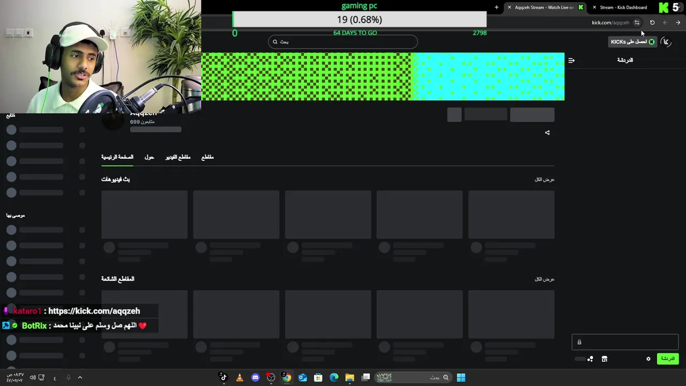686x386 pixels.
Task: Close the Aqqzeh Stream tab
Action: [509, 8]
